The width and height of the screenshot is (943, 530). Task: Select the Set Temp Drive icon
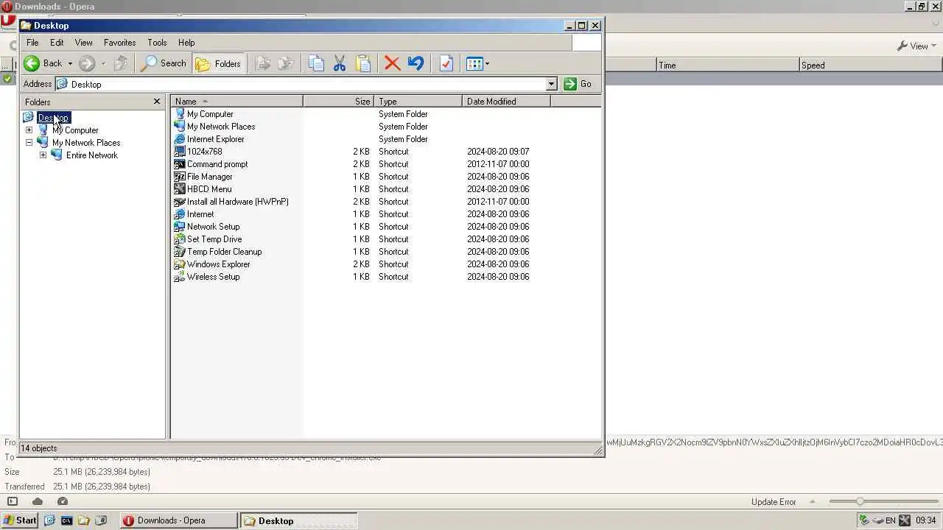tap(179, 239)
